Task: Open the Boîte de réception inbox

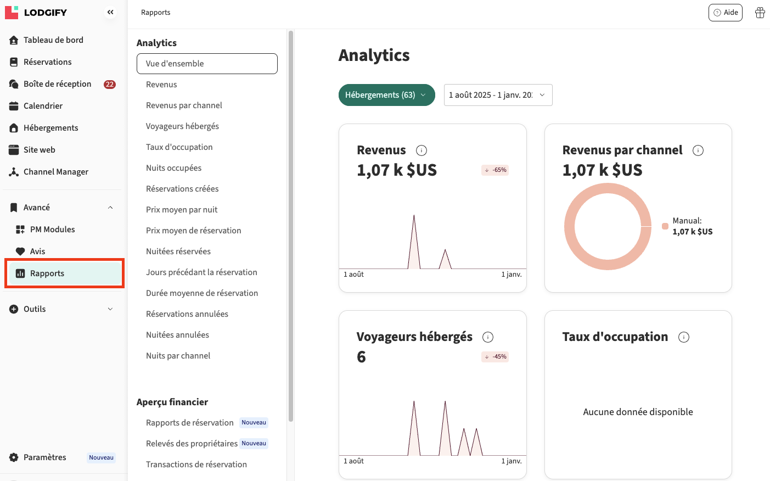Action: coord(57,84)
